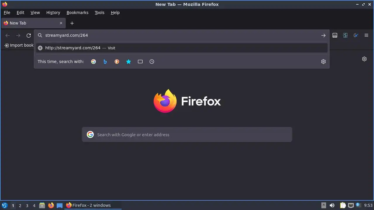The image size is (374, 210).
Task: Open the volume control tray icon
Action: [332, 205]
